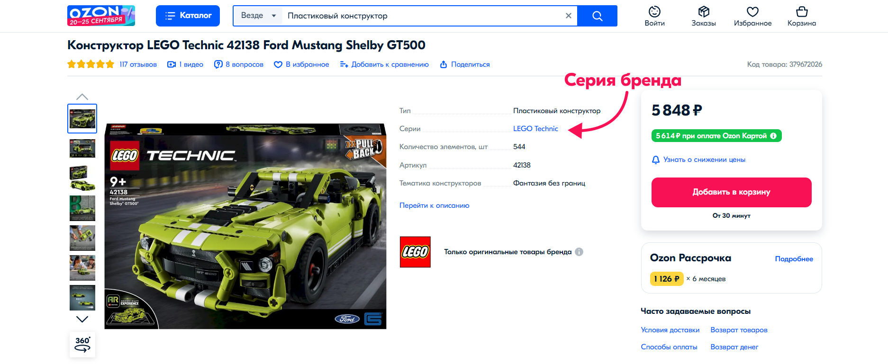Toggle Добавить к сравнению
The height and width of the screenshot is (364, 888).
[x=384, y=64]
